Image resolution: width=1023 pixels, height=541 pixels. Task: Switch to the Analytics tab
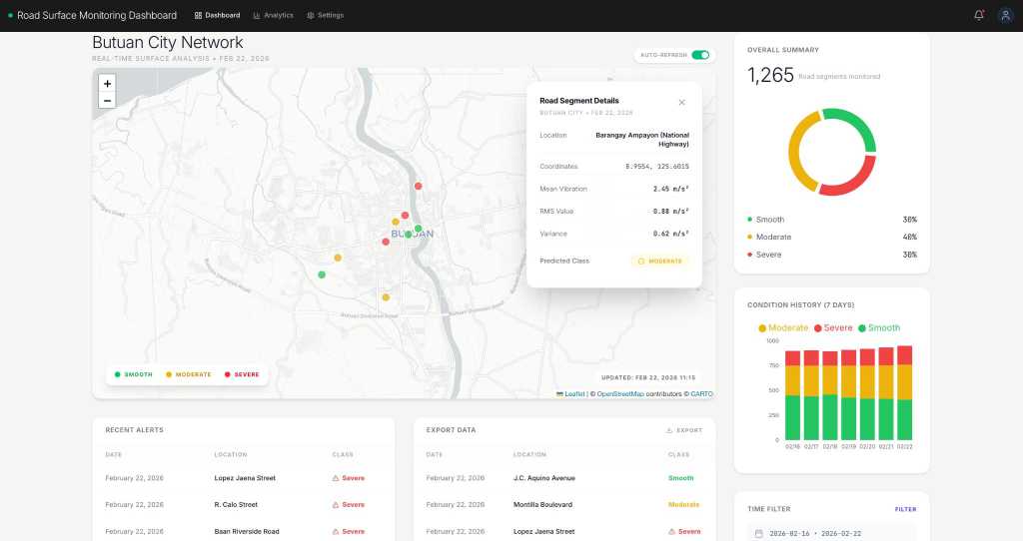273,16
